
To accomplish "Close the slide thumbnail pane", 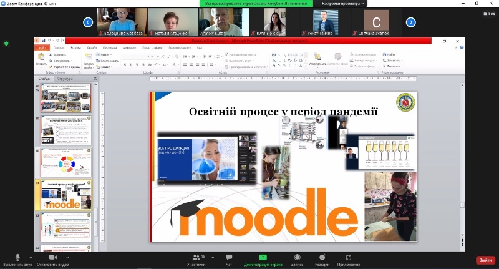I will [95, 78].
